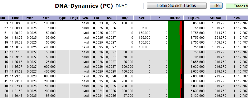Click Sell Vol. value 1.814.770
Viewport: 248px width, 98px height.
coord(219,33)
